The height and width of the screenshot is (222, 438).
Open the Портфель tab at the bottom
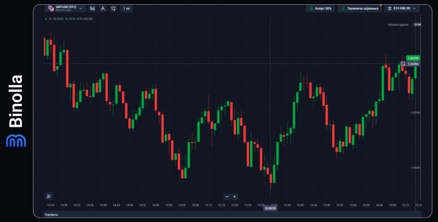pyautogui.click(x=51, y=215)
